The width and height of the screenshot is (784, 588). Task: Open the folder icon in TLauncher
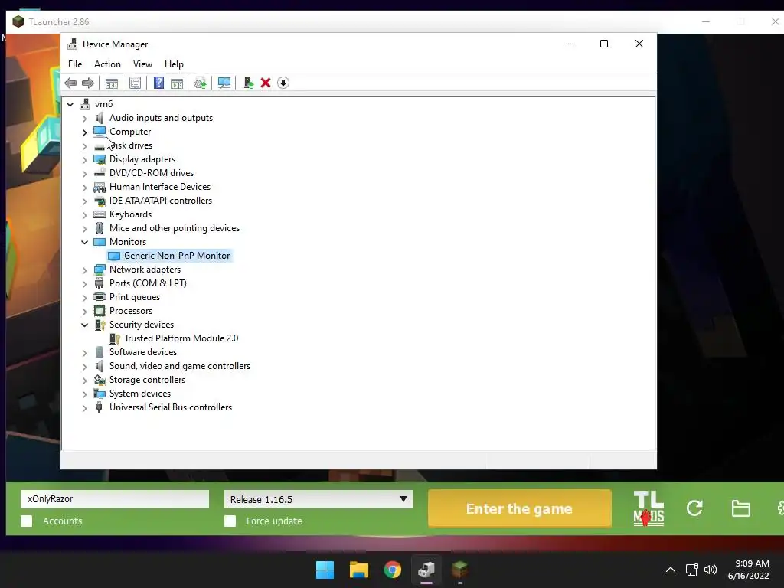(740, 508)
